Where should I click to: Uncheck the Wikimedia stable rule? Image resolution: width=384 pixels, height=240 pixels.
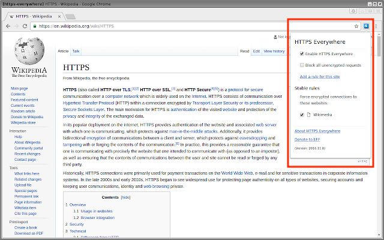point(302,114)
